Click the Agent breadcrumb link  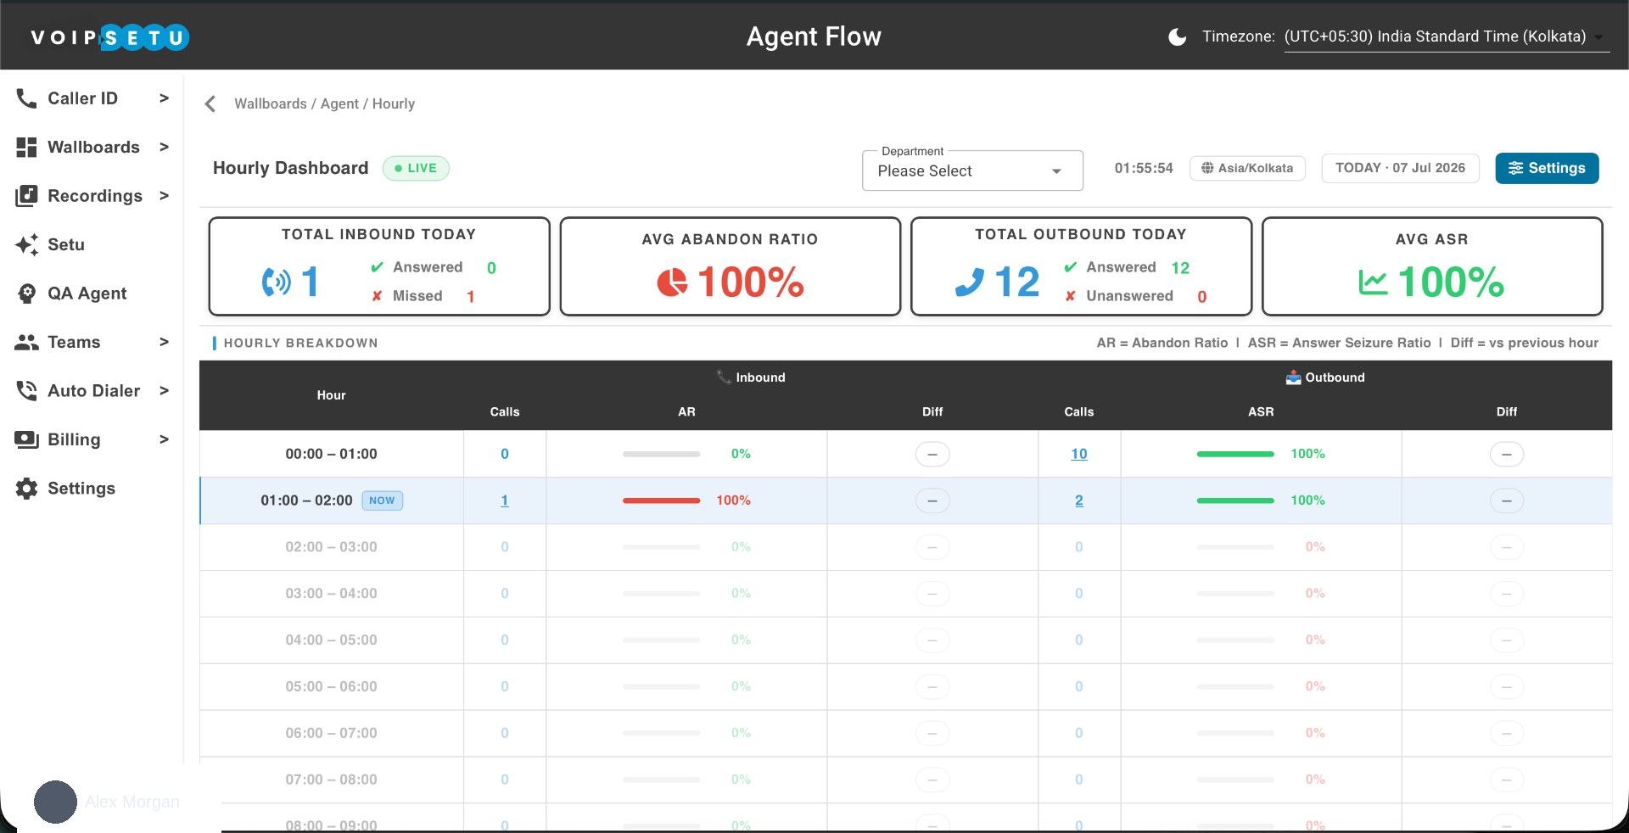(x=339, y=103)
